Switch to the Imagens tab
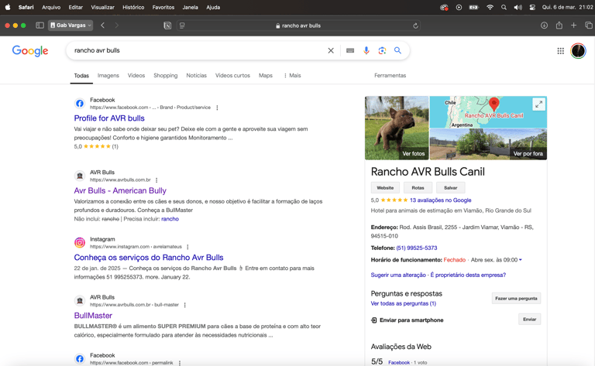The height and width of the screenshot is (366, 595). tap(108, 75)
